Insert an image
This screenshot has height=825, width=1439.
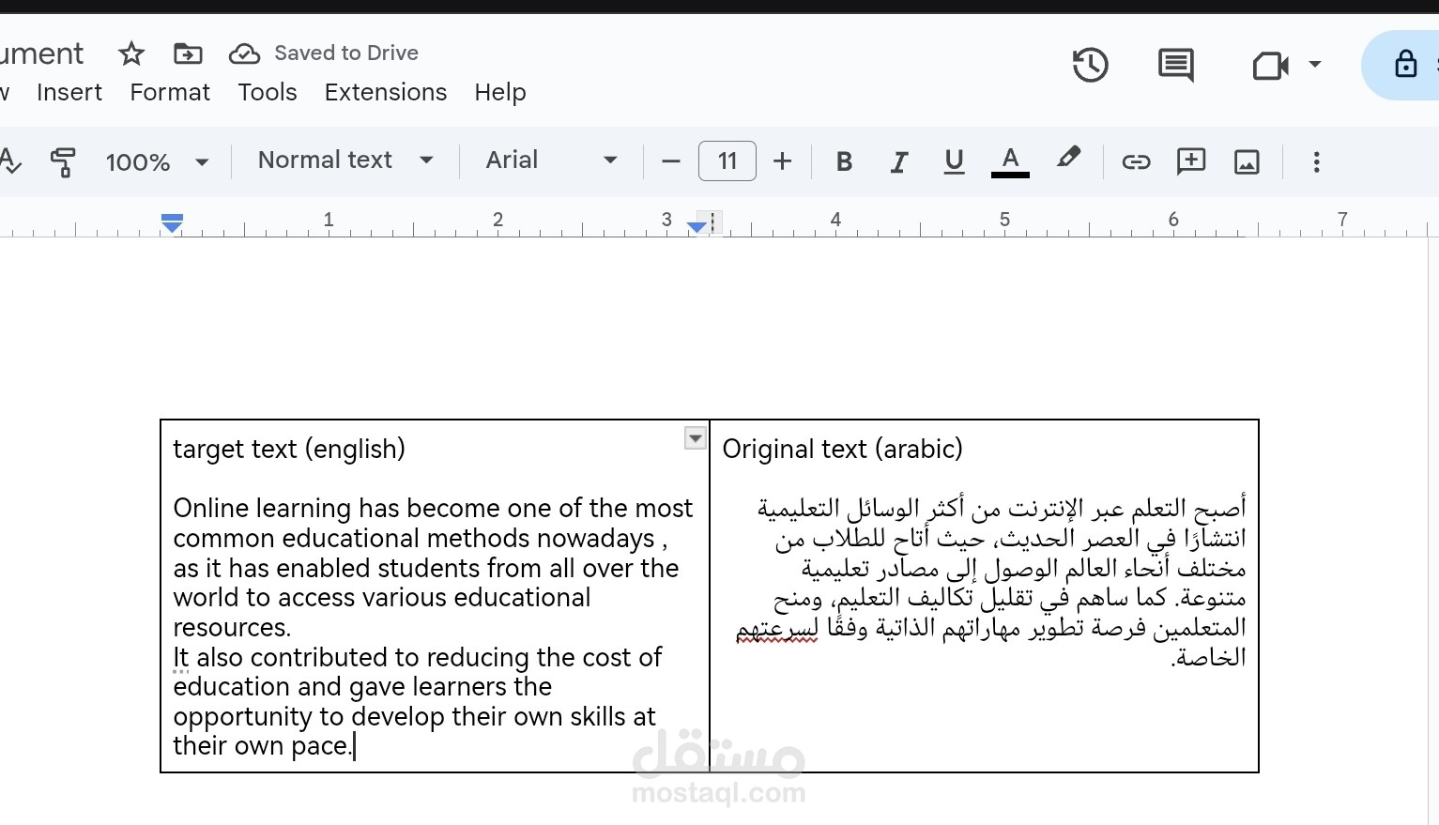pyautogui.click(x=1246, y=161)
